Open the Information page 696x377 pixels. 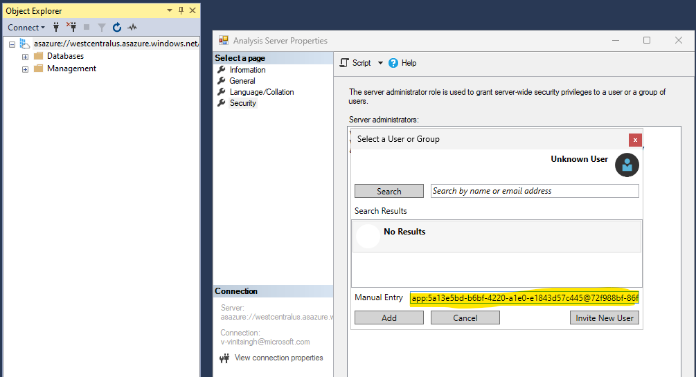tap(247, 70)
